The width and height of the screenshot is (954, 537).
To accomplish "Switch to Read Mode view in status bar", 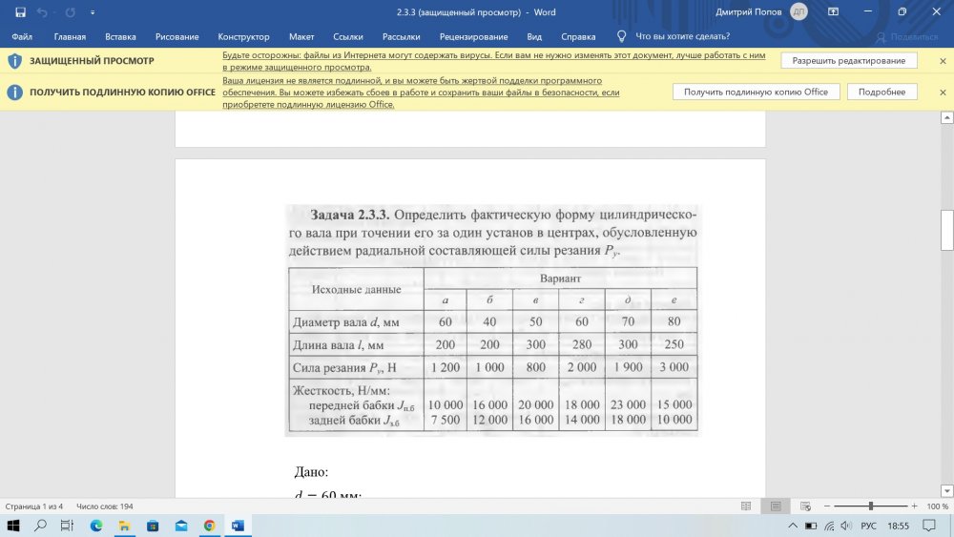I will pyautogui.click(x=749, y=506).
